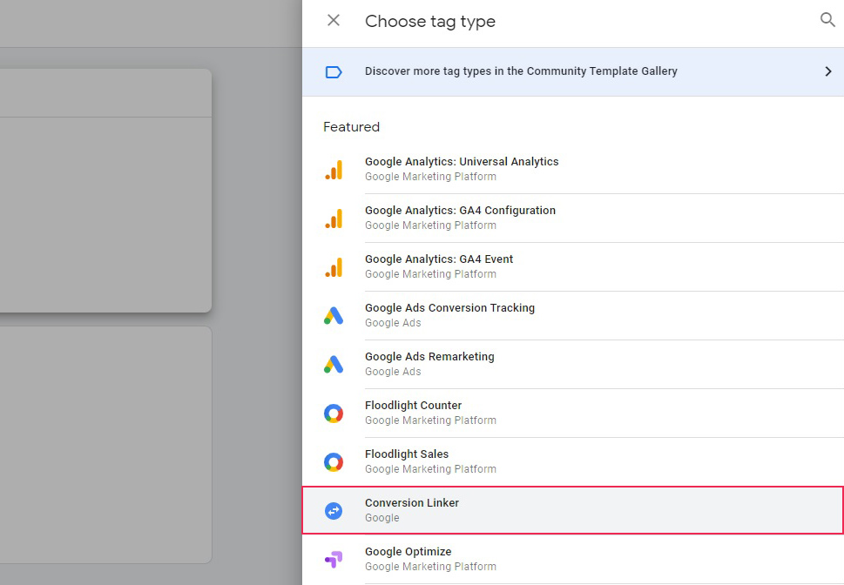The width and height of the screenshot is (844, 585).
Task: Click the Choose tag type title
Action: click(x=430, y=22)
